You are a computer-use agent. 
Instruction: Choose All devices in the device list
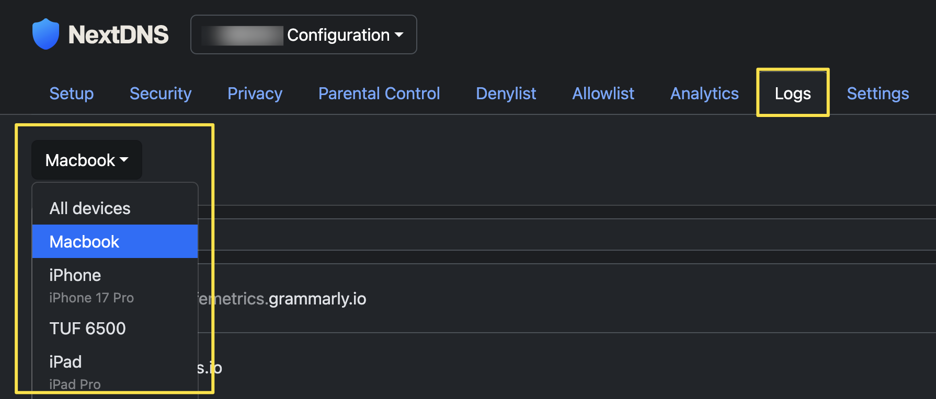click(115, 208)
